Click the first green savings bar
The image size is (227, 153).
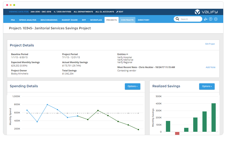[x=168, y=126]
